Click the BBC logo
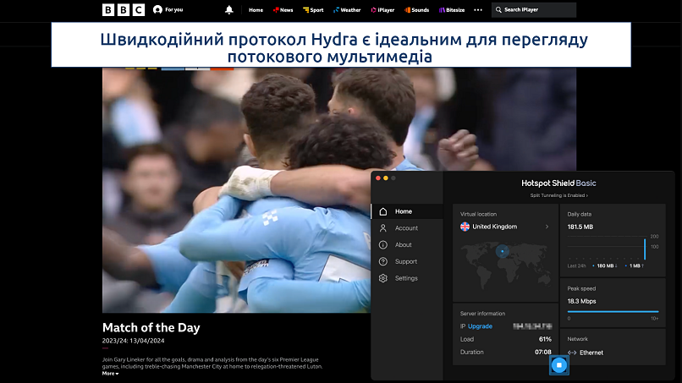This screenshot has width=682, height=383. click(x=124, y=10)
